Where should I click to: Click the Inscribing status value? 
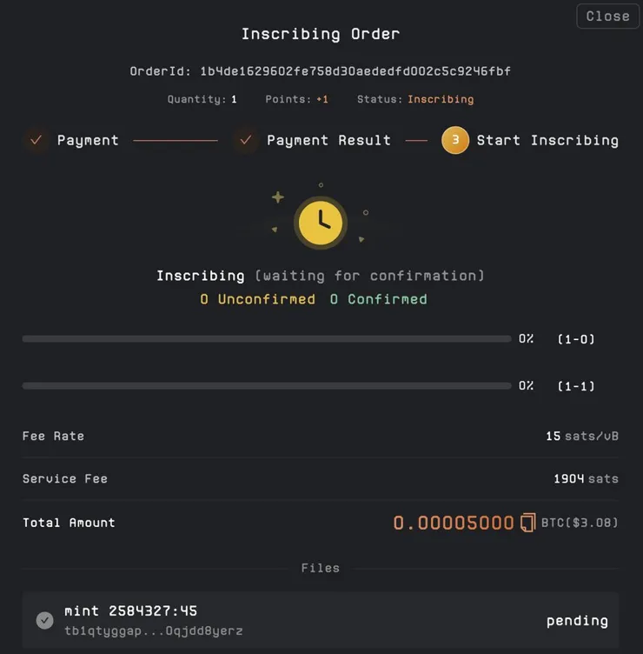[441, 99]
